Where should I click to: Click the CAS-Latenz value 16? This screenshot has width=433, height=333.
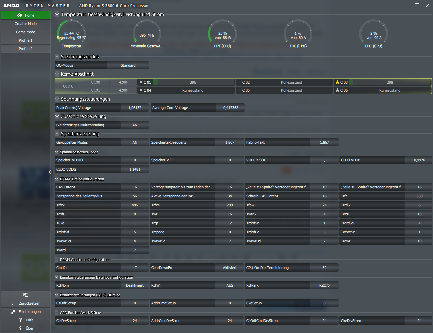135,187
